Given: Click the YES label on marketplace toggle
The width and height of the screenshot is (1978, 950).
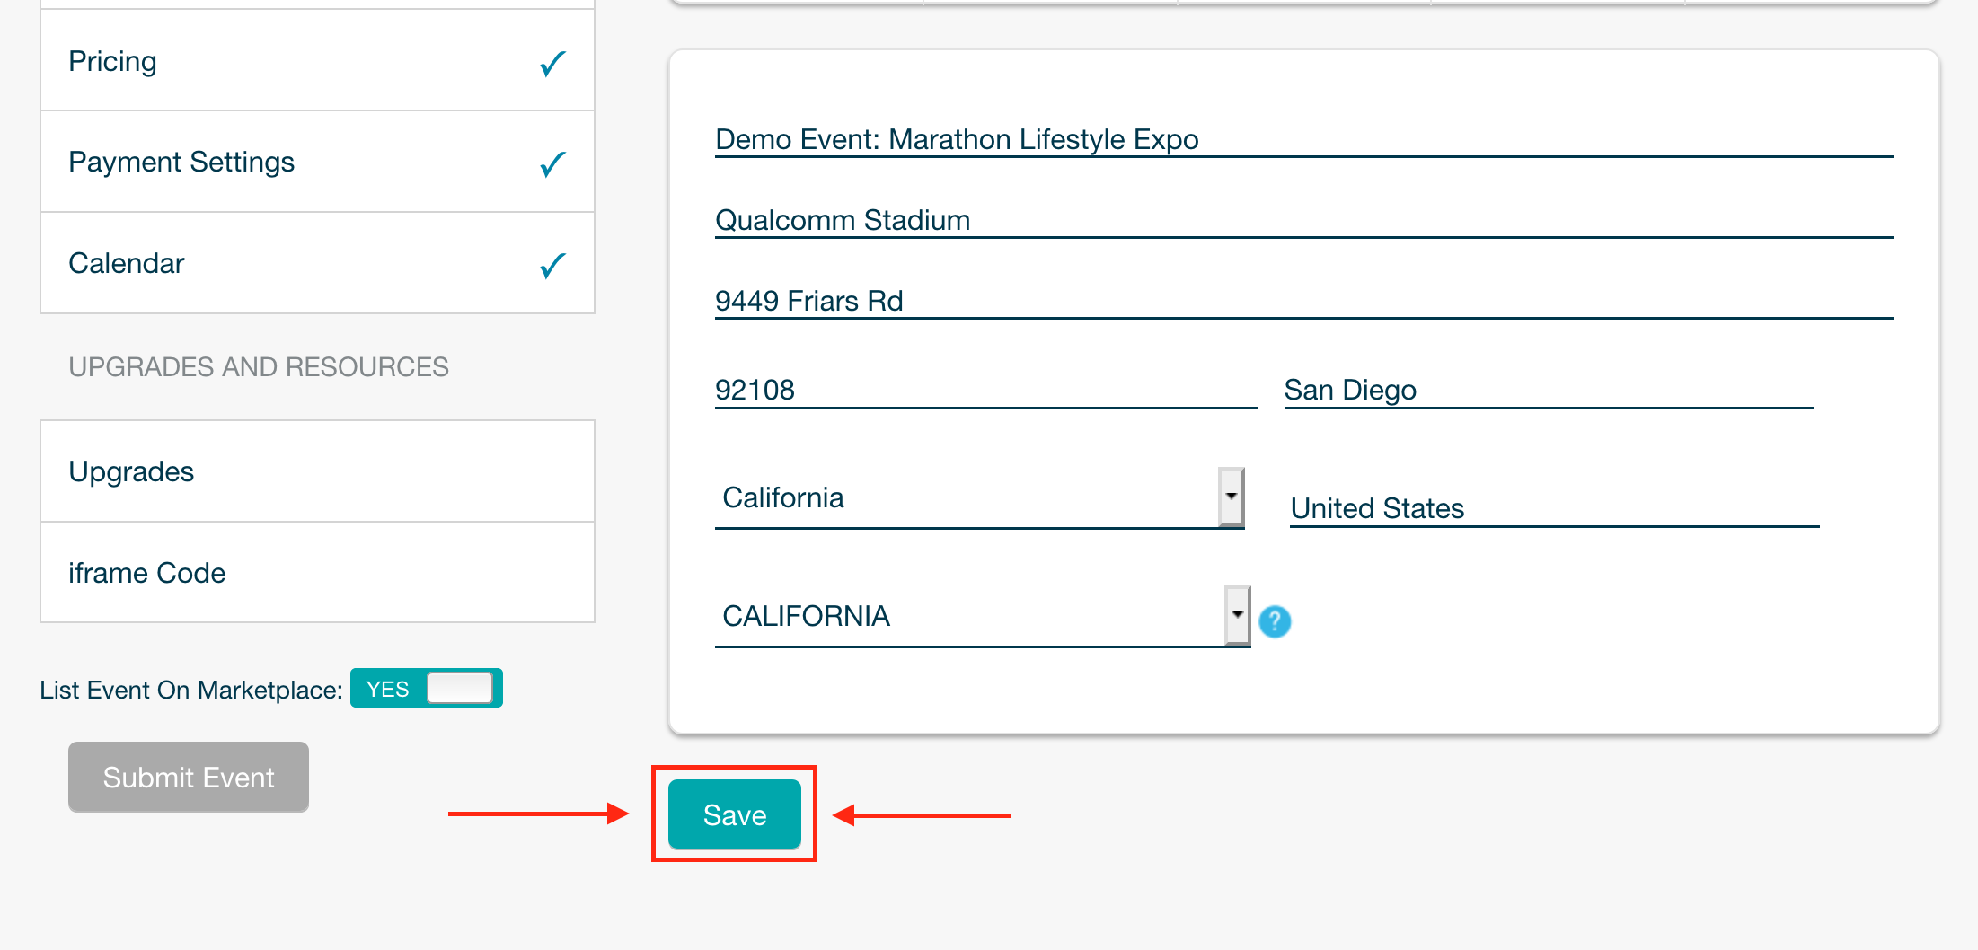Looking at the screenshot, I should [387, 690].
